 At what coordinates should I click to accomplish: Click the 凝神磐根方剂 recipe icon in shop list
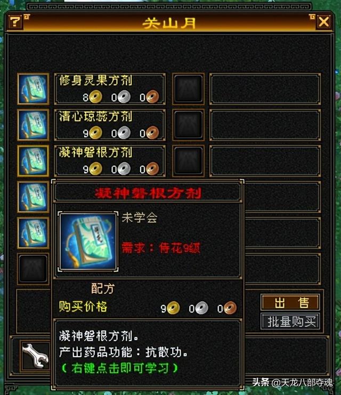(x=33, y=161)
